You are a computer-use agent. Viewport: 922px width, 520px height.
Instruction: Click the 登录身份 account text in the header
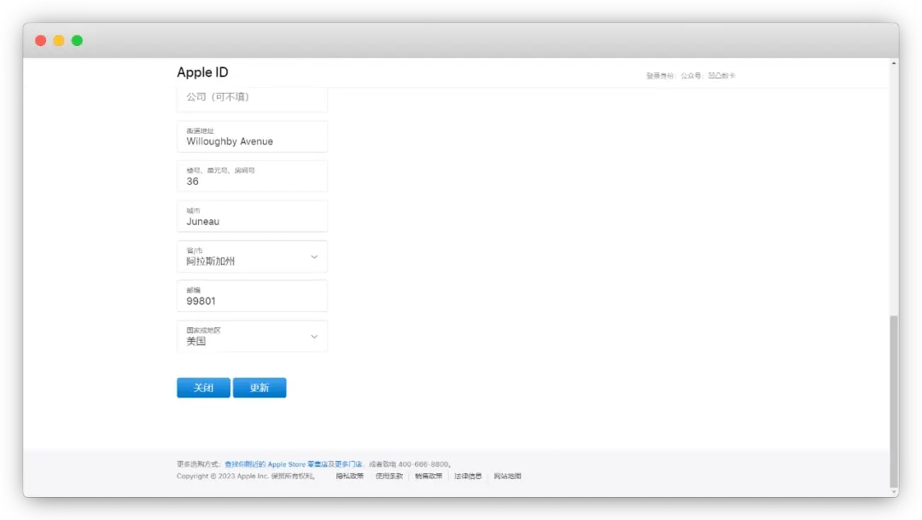coord(691,76)
